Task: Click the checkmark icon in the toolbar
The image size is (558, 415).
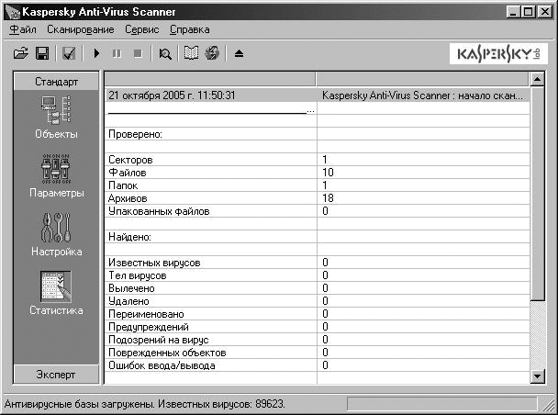Action: click(x=69, y=54)
